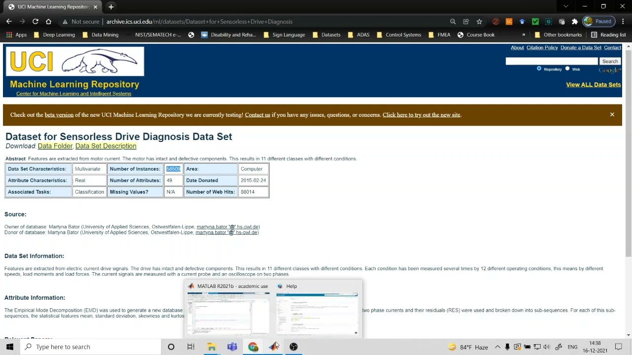Image resolution: width=632 pixels, height=355 pixels.
Task: Select the Repository radio button
Action: [539, 69]
